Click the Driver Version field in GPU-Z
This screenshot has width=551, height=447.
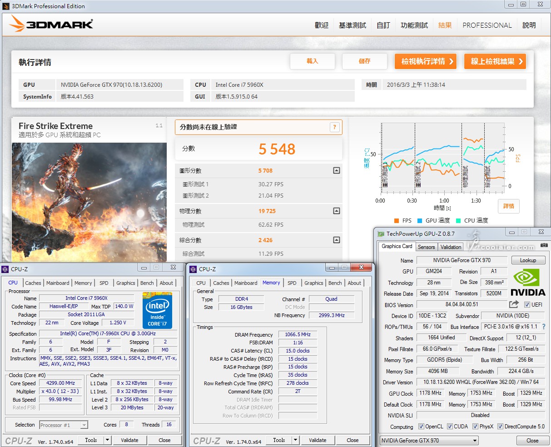pos(481,382)
